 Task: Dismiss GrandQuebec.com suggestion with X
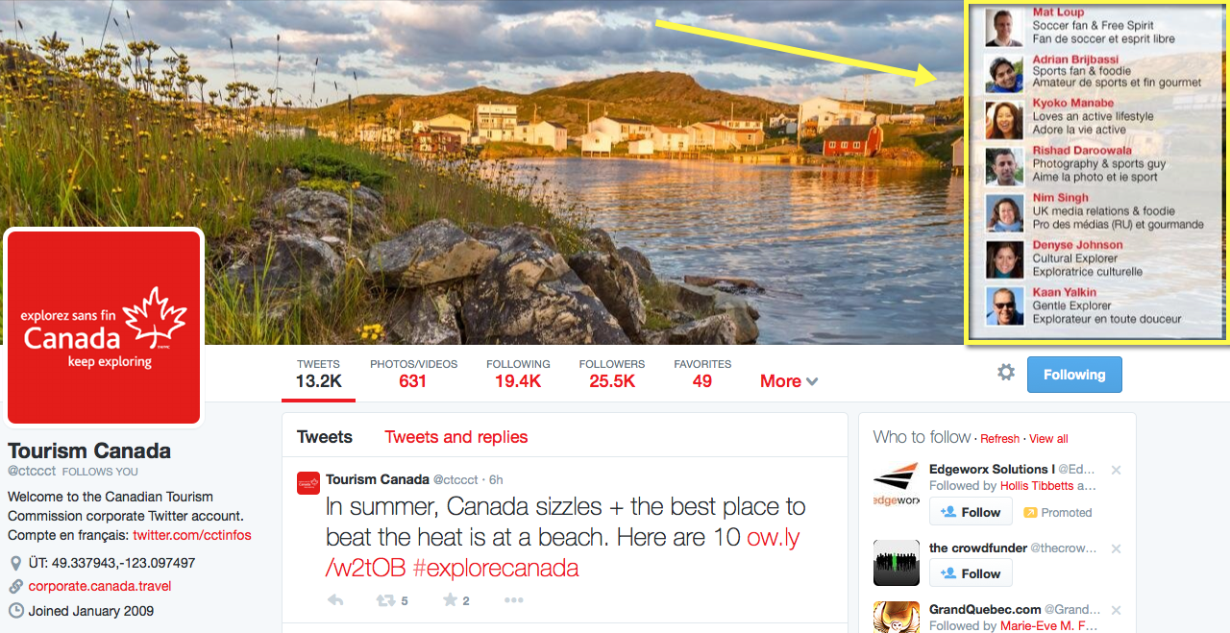[1116, 610]
